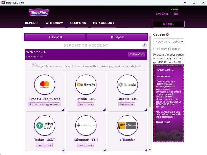The height and width of the screenshot is (155, 207).
Task: Enable the Redeem on deposit checkbox
Action: [x=155, y=49]
